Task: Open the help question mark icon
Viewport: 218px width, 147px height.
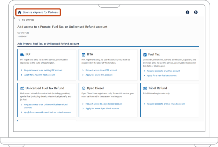Action: [x=187, y=12]
